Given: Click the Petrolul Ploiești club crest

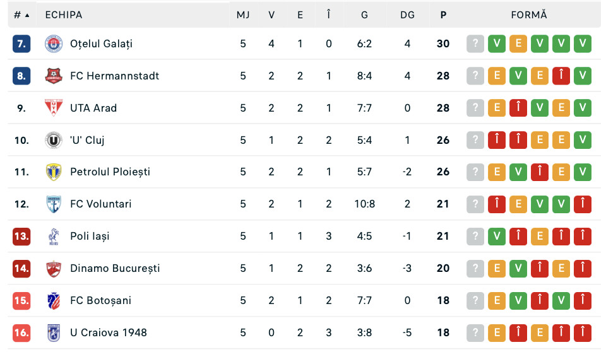Looking at the screenshot, I should [54, 172].
